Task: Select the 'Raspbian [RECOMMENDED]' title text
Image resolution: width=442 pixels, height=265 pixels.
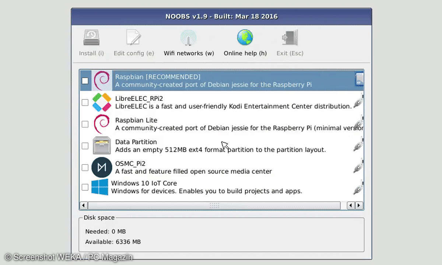Action: point(158,77)
